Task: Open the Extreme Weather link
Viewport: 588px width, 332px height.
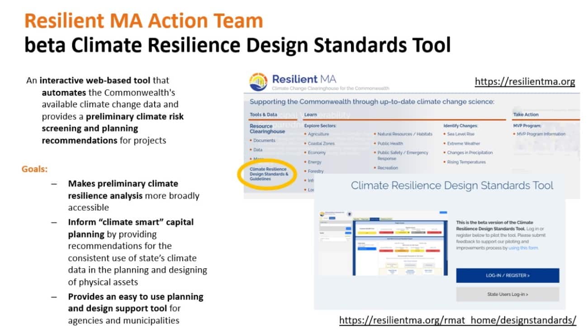Action: tap(464, 143)
